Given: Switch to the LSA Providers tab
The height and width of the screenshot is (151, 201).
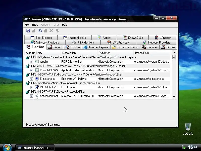Looking at the screenshot, I should [x=118, y=42].
